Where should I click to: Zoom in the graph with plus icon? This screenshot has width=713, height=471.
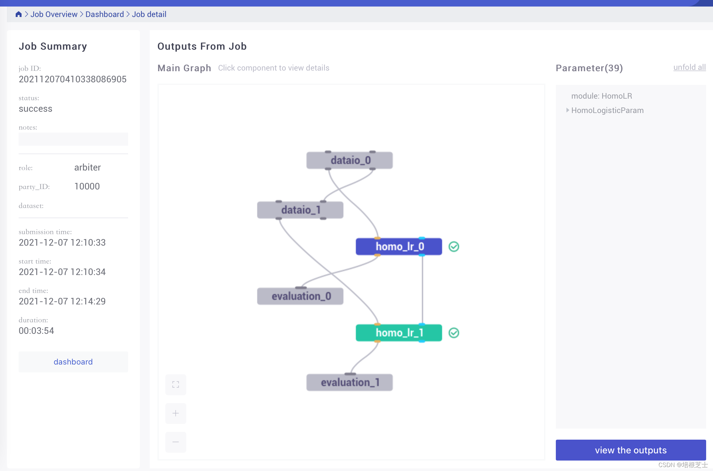click(175, 413)
